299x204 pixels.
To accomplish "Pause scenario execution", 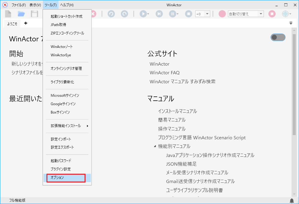I will [172, 14].
